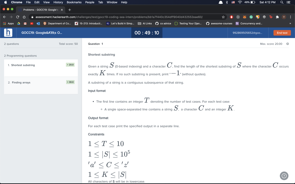Open the Grammarly extension icon
Image resolution: width=295 pixels, height=184 pixels.
click(x=251, y=17)
